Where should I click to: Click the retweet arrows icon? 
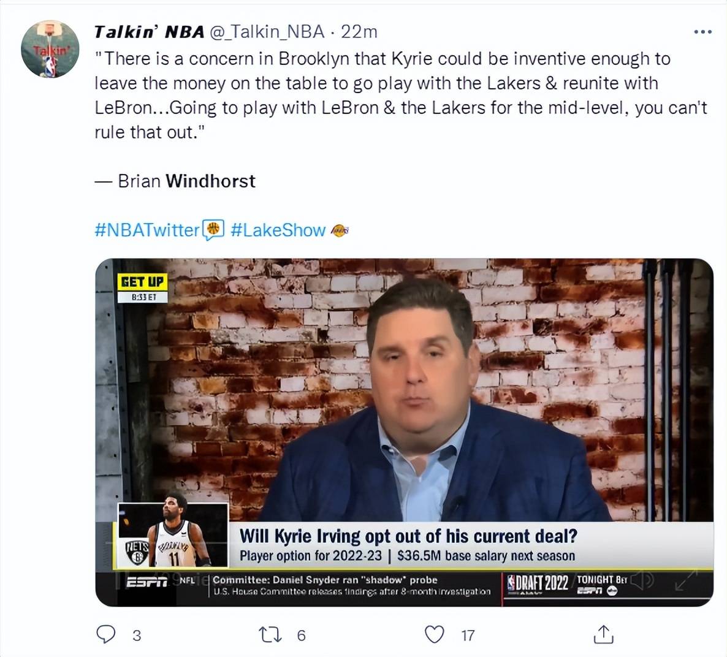[x=270, y=635]
